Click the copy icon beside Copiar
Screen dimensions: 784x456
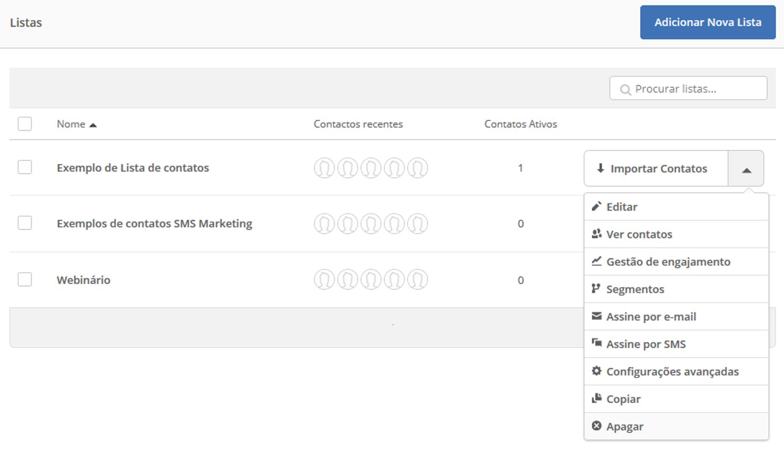point(596,399)
